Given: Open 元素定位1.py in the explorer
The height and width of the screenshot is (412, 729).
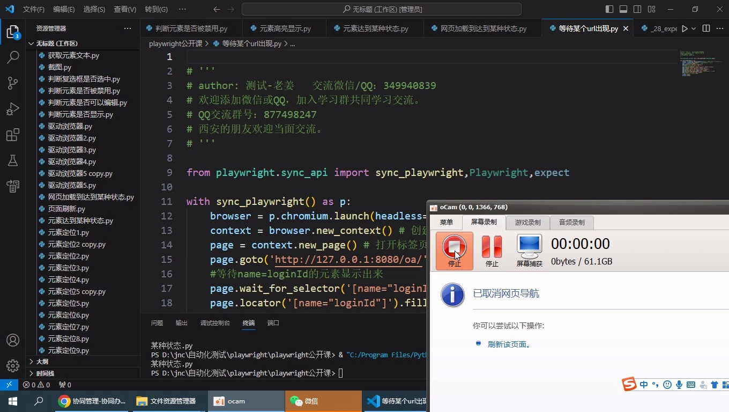Looking at the screenshot, I should pyautogui.click(x=69, y=232).
